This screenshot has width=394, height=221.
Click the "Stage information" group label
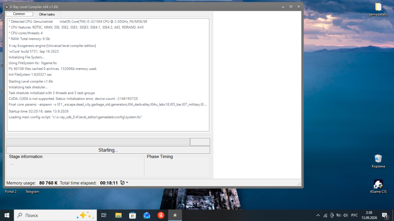click(26, 157)
